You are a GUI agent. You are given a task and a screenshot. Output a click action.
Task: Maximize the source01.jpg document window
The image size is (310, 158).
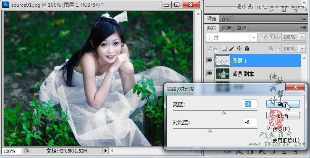click(177, 5)
